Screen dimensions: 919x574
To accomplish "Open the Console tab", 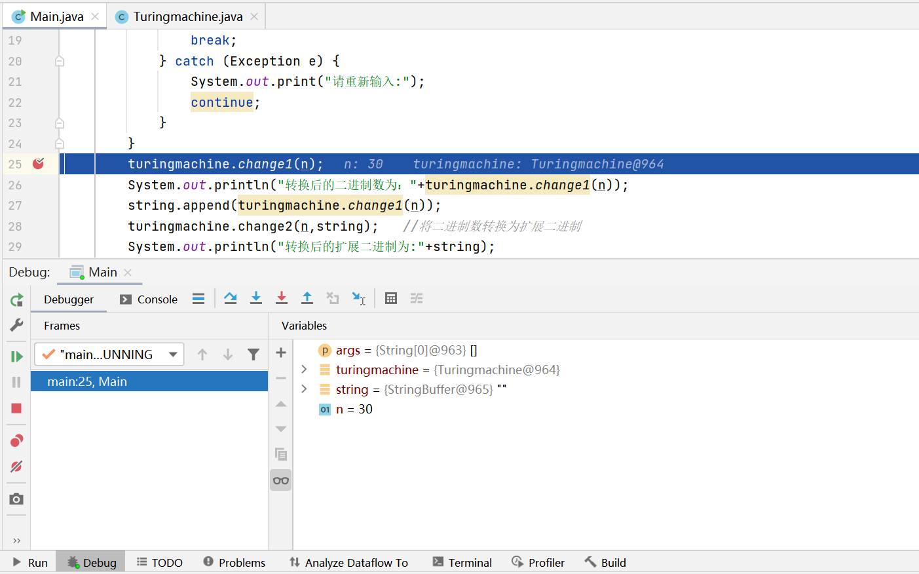I will 149,299.
